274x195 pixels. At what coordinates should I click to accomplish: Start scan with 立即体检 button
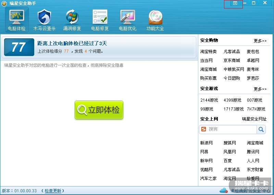point(99,110)
